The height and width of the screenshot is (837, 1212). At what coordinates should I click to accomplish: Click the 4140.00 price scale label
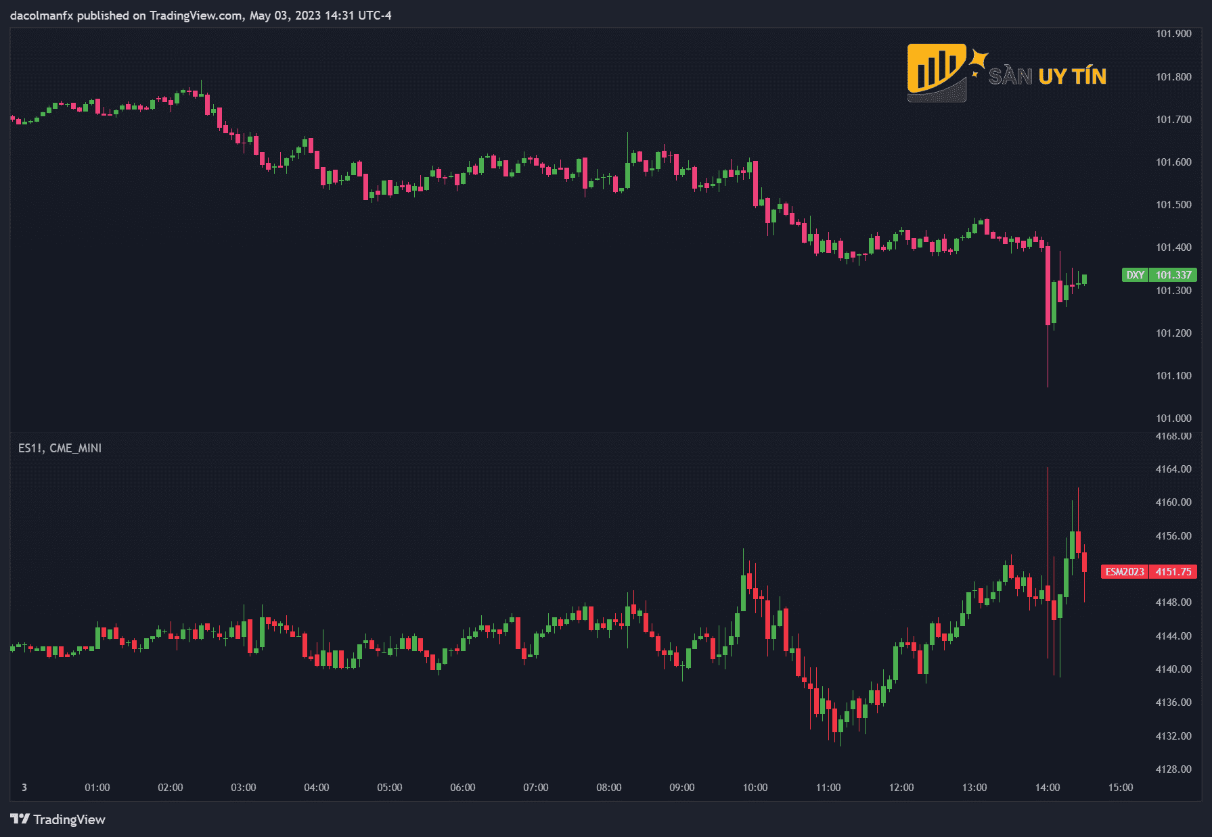tap(1173, 669)
